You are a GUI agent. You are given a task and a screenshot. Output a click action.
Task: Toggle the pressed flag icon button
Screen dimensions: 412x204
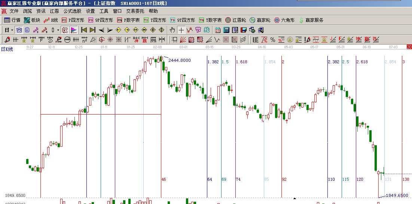pyautogui.click(x=74, y=30)
